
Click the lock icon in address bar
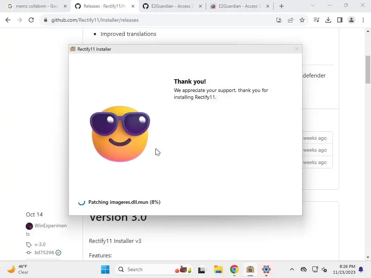point(46,20)
